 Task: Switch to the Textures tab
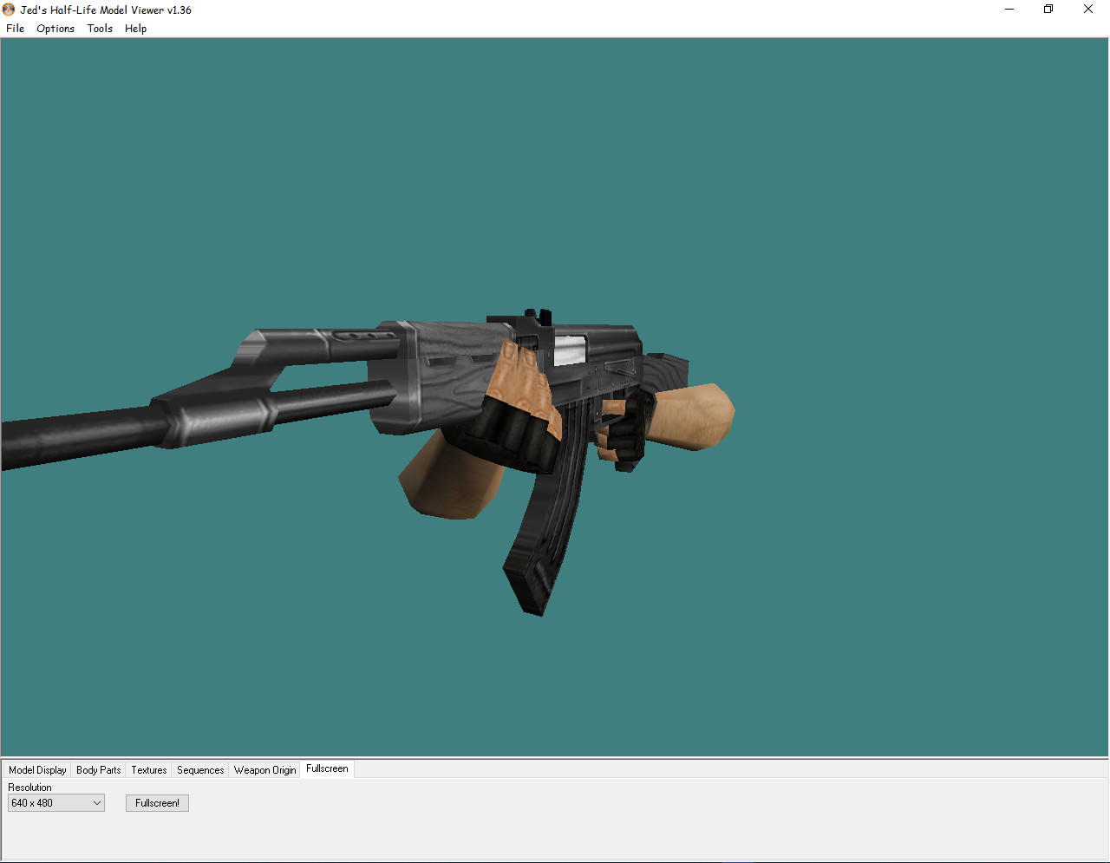(x=149, y=770)
